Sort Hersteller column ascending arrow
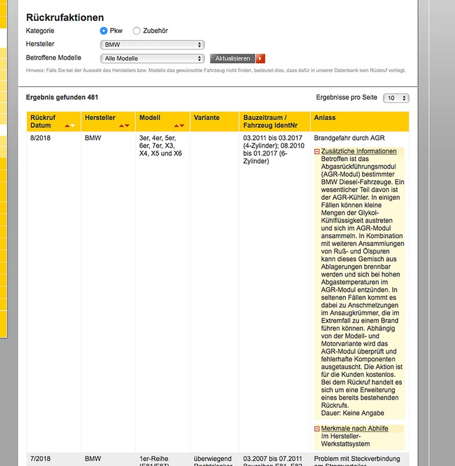 tap(122, 126)
